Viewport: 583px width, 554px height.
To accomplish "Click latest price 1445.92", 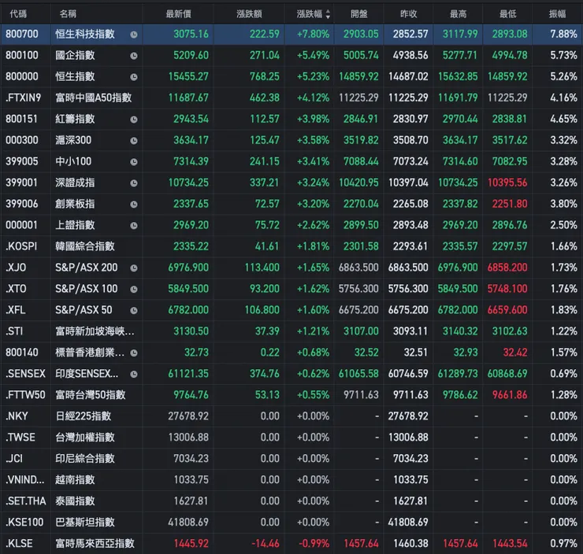I will coord(191,543).
